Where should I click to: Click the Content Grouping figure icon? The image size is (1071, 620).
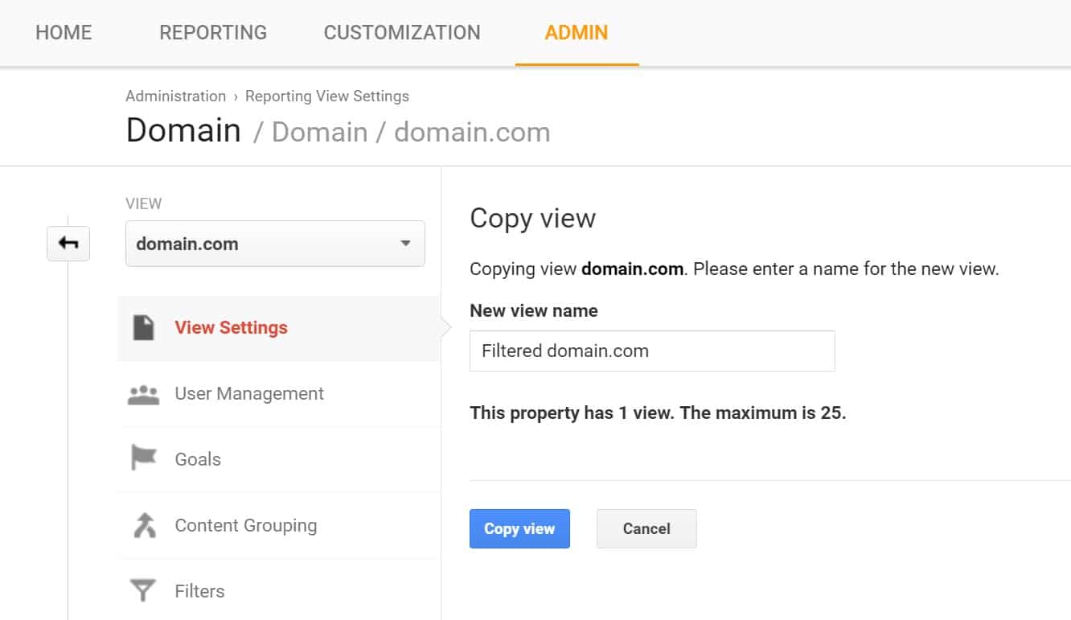pos(143,526)
